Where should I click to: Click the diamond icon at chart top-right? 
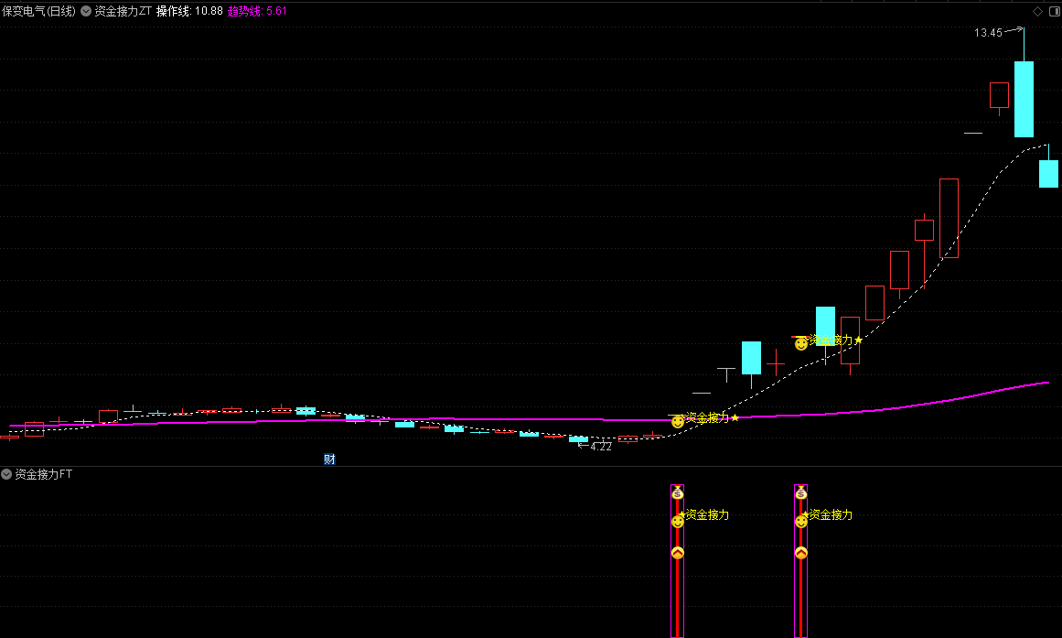(1037, 11)
